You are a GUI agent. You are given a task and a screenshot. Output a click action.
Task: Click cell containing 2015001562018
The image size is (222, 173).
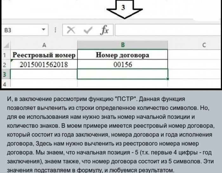pyautogui.click(x=44, y=65)
